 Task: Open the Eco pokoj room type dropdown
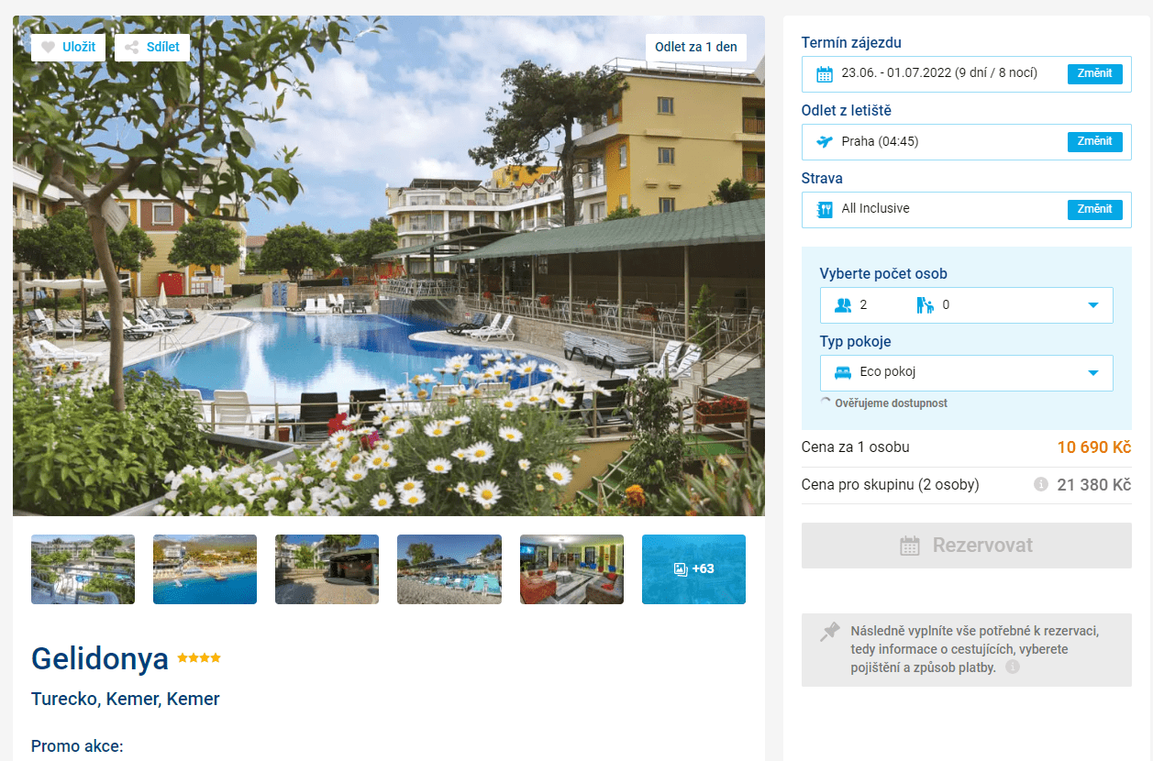pyautogui.click(x=967, y=373)
